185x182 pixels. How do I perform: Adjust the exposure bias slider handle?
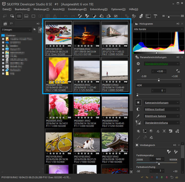coord(159,80)
